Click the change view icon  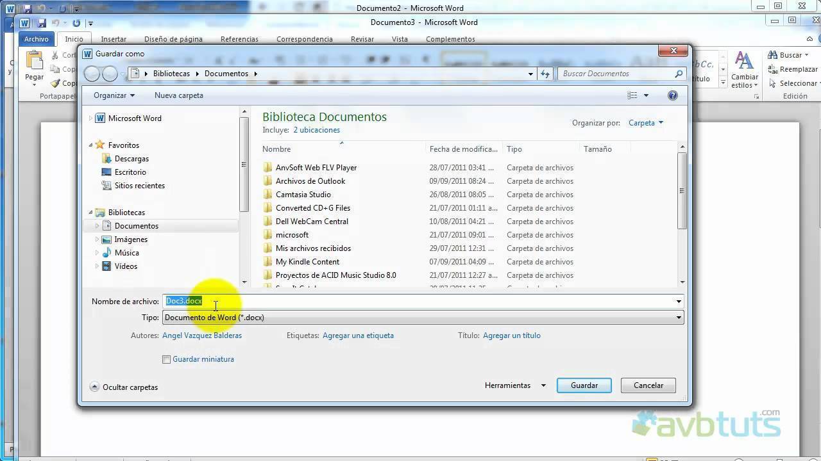pyautogui.click(x=632, y=95)
